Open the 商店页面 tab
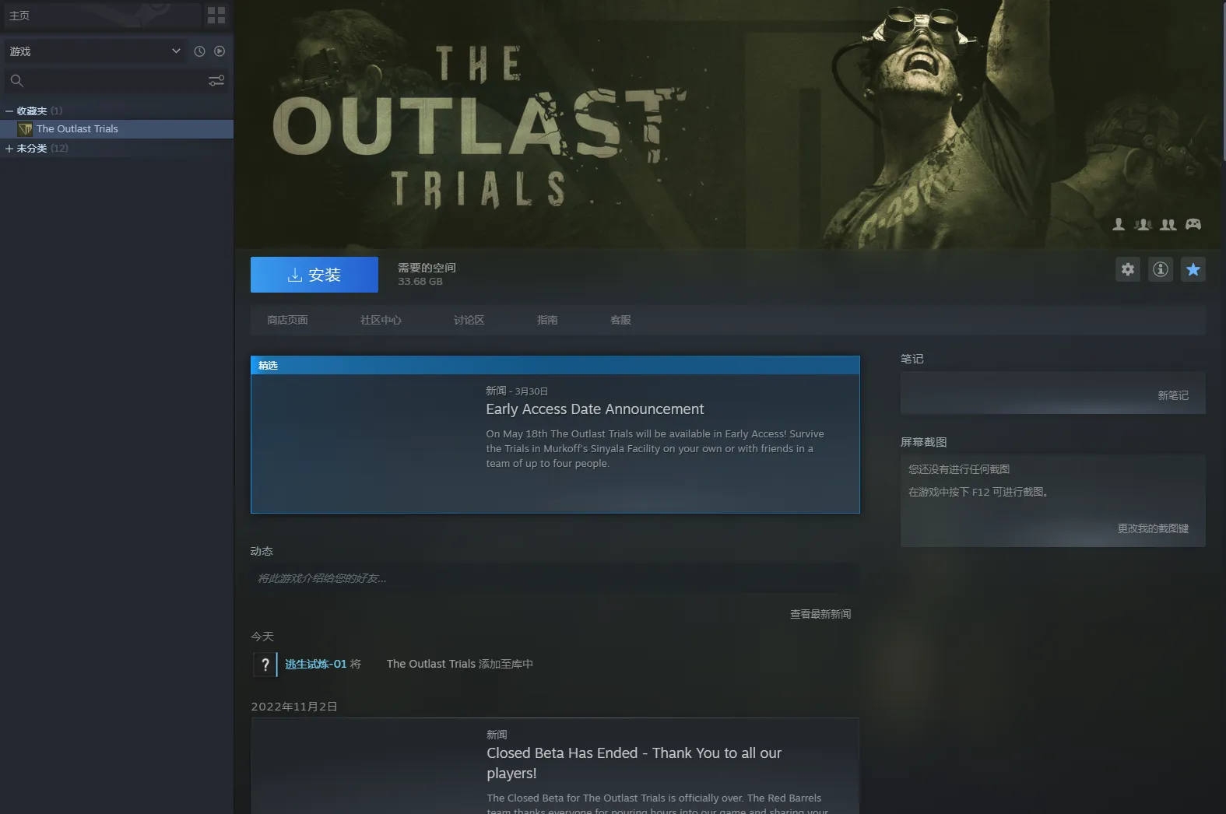Image resolution: width=1226 pixels, height=814 pixels. (287, 320)
